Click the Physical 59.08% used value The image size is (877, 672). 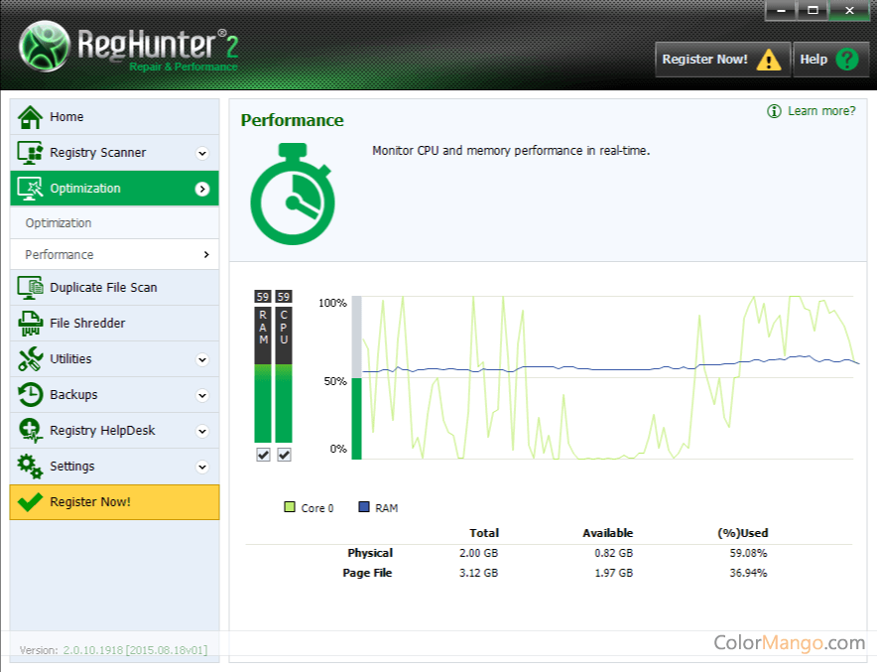(748, 553)
